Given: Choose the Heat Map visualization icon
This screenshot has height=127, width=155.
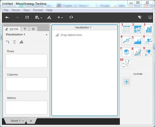Looking at the screenshot, I should (x=138, y=29).
